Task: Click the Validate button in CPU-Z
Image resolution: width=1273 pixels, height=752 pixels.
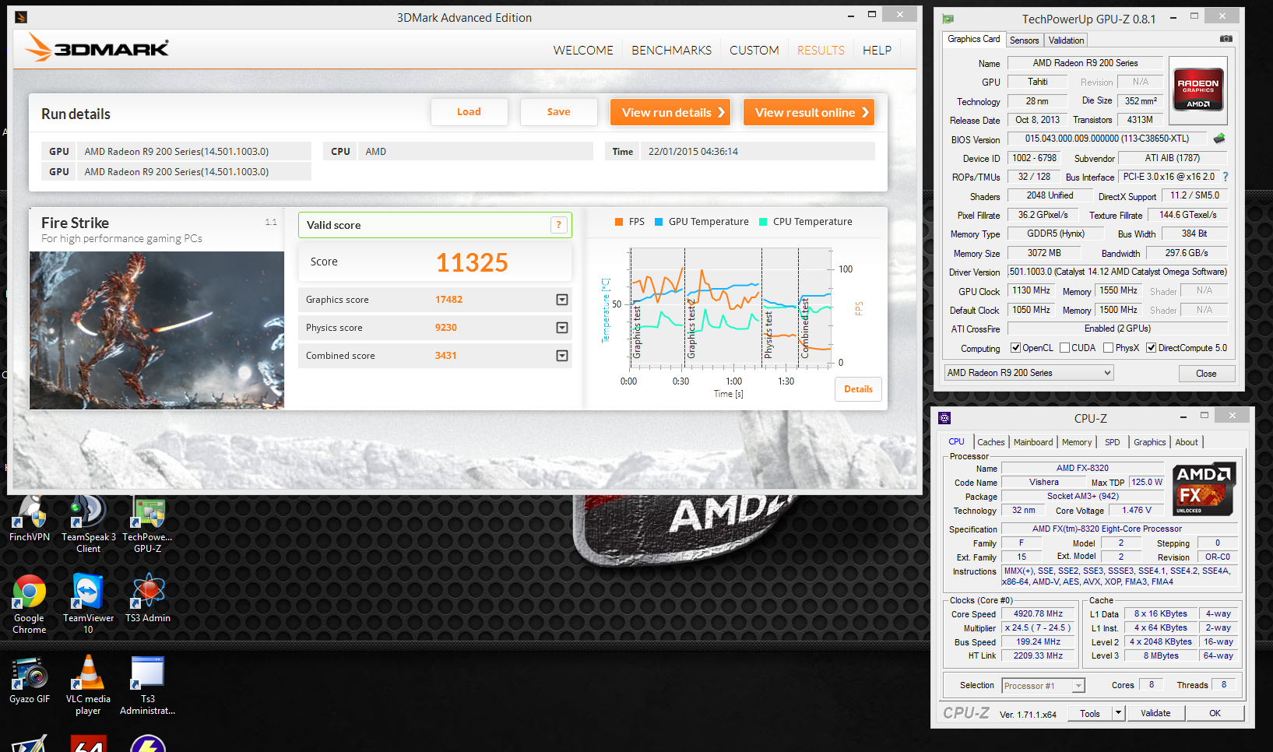Action: pyautogui.click(x=1155, y=713)
